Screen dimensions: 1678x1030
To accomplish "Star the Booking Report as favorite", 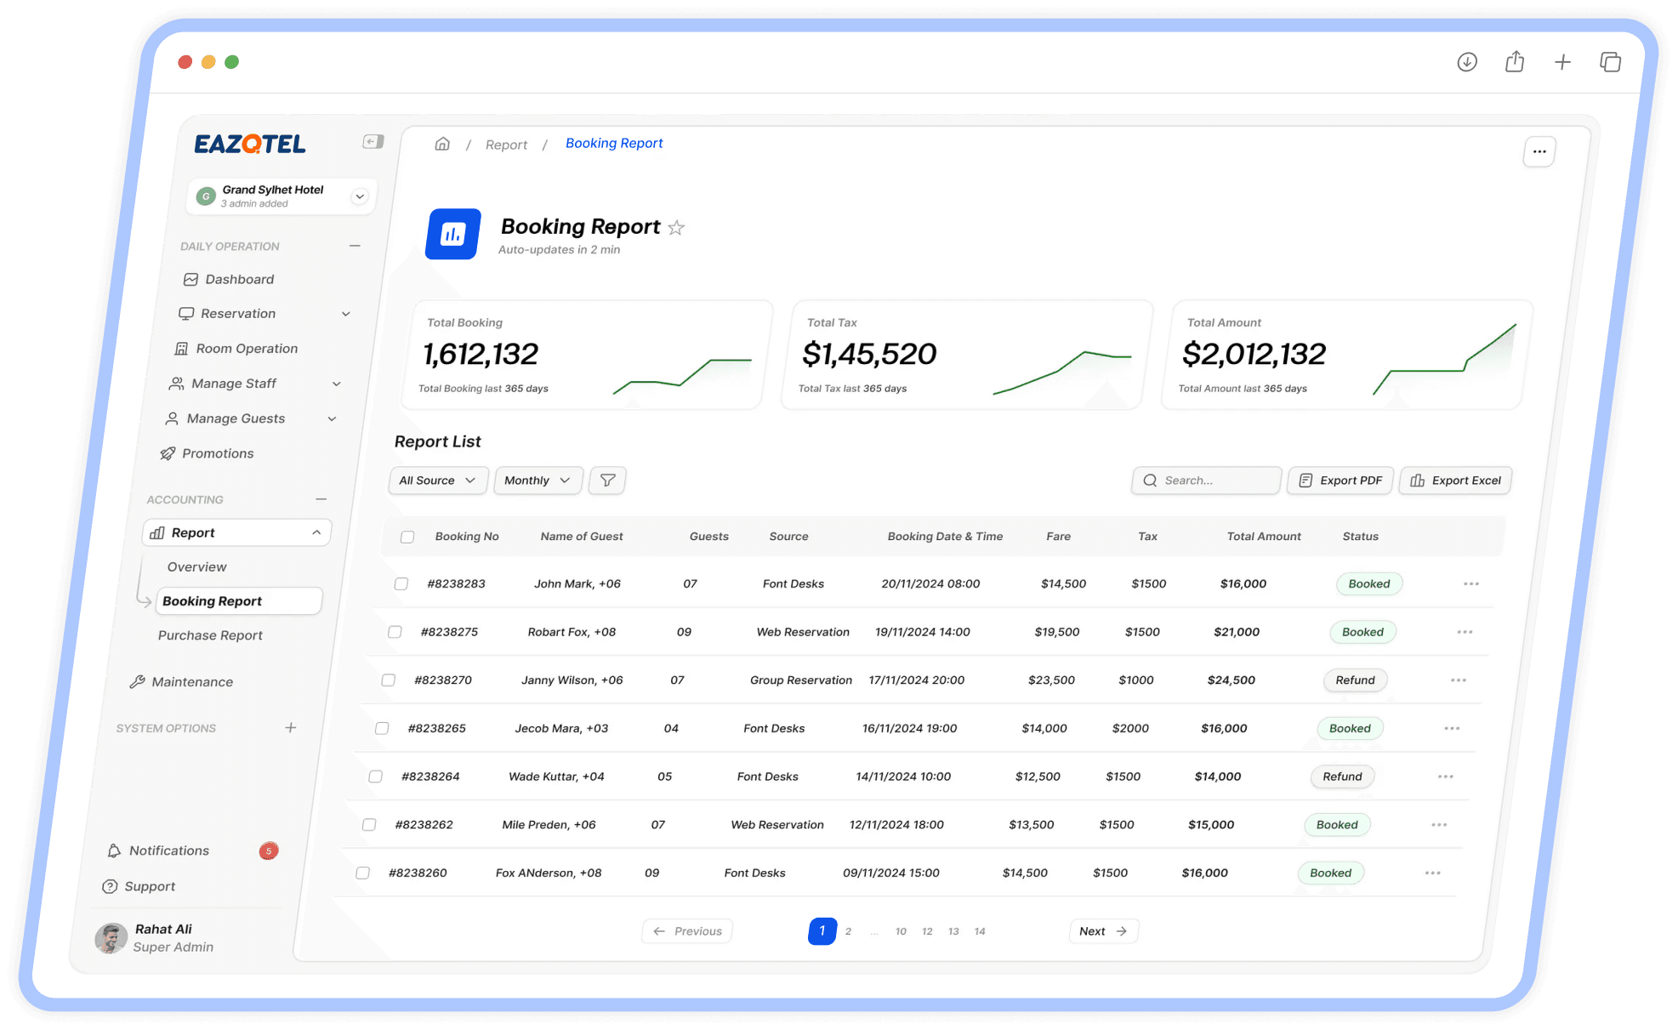I will click(676, 228).
